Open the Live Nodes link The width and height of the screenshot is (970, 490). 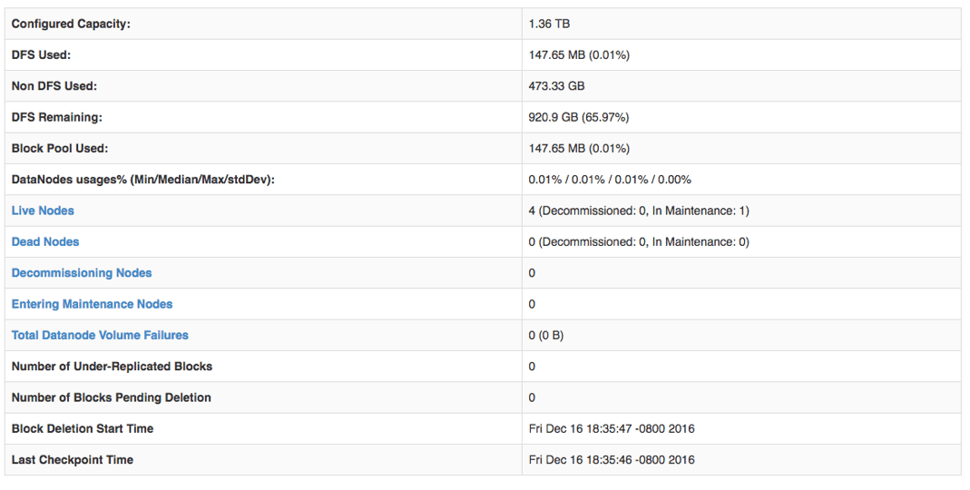43,211
